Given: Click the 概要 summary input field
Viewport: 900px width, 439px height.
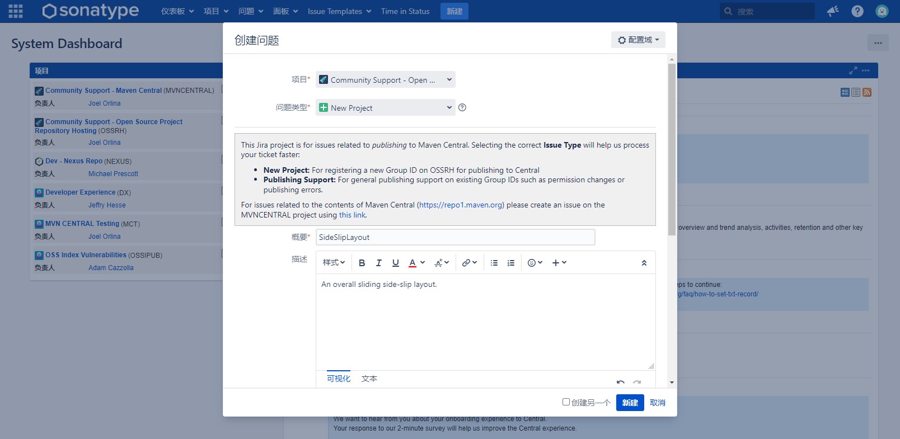Looking at the screenshot, I should [x=455, y=237].
